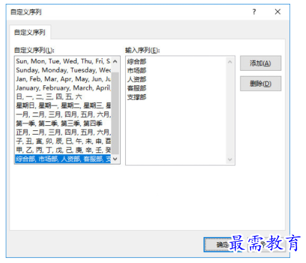306x263 pixels.
Task: Select the 第一季, 第二季 list entry
Action: pyautogui.click(x=63, y=123)
